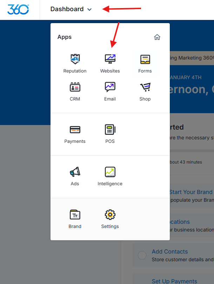Open the Add Contacts link
This screenshot has width=214, height=284.
[170, 251]
